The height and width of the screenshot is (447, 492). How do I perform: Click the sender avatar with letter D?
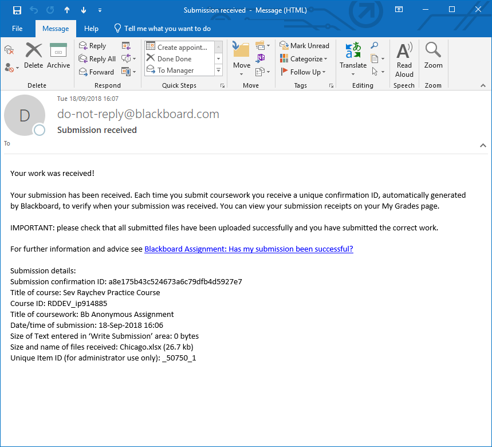(25, 115)
